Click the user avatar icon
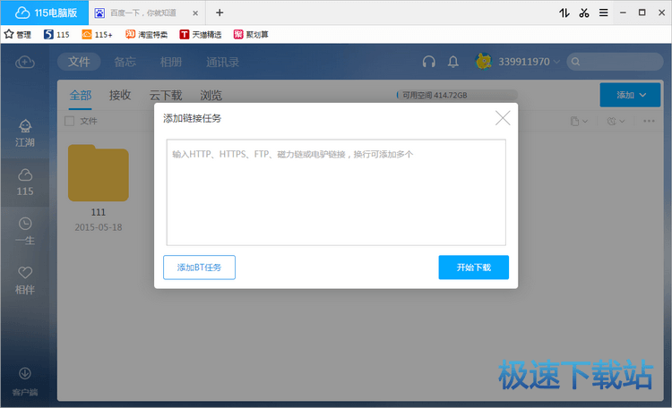 point(484,62)
